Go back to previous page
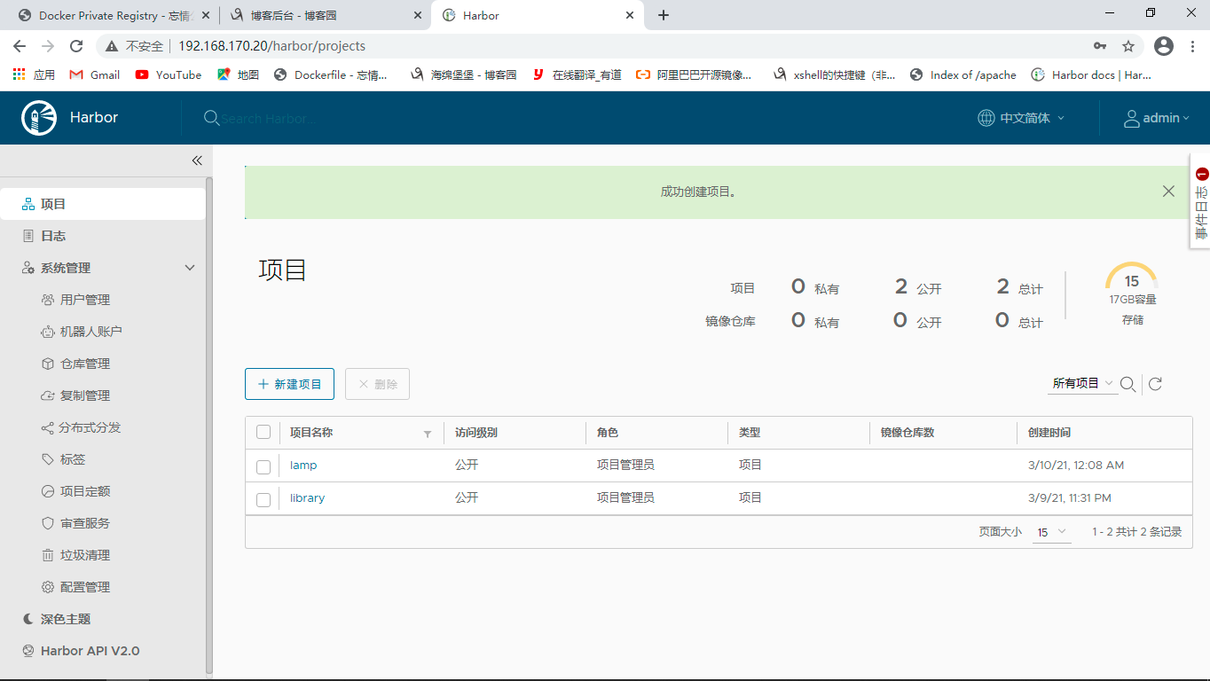The width and height of the screenshot is (1210, 681). (x=20, y=46)
